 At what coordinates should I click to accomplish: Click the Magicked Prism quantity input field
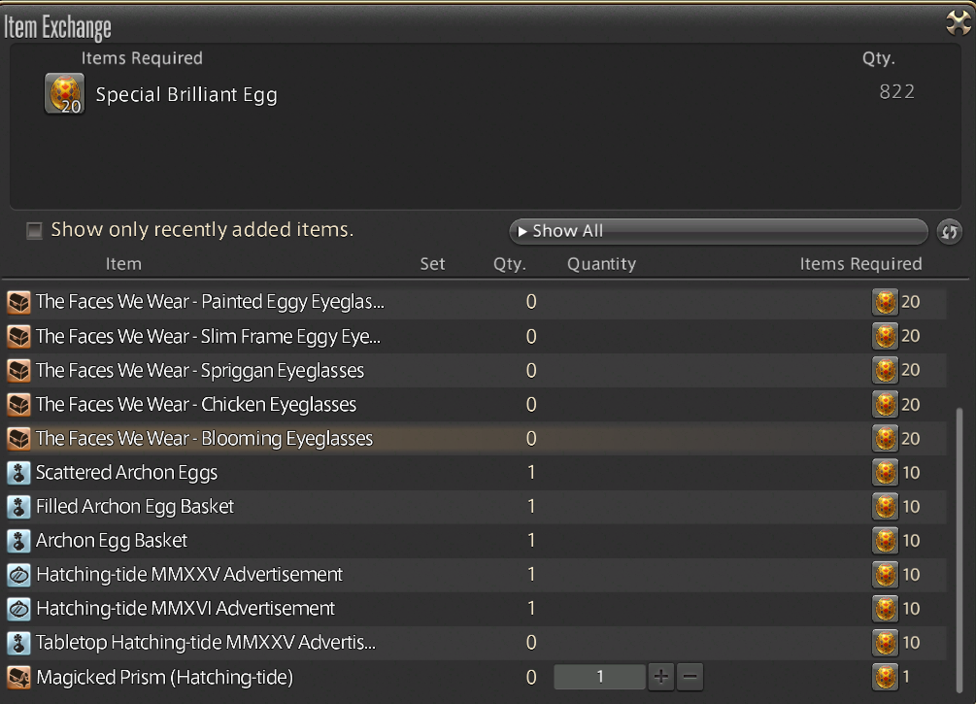click(599, 677)
